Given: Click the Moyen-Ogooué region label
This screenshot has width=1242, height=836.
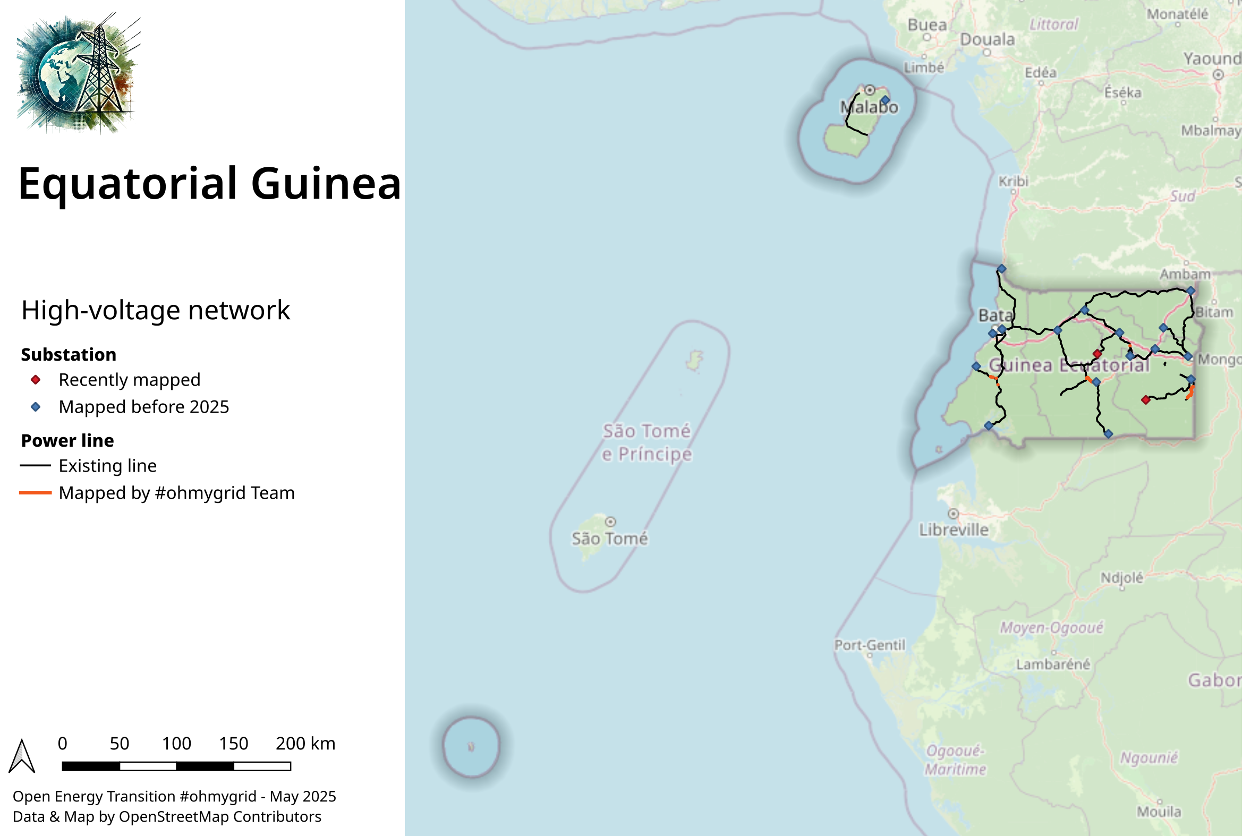Looking at the screenshot, I should point(1051,628).
